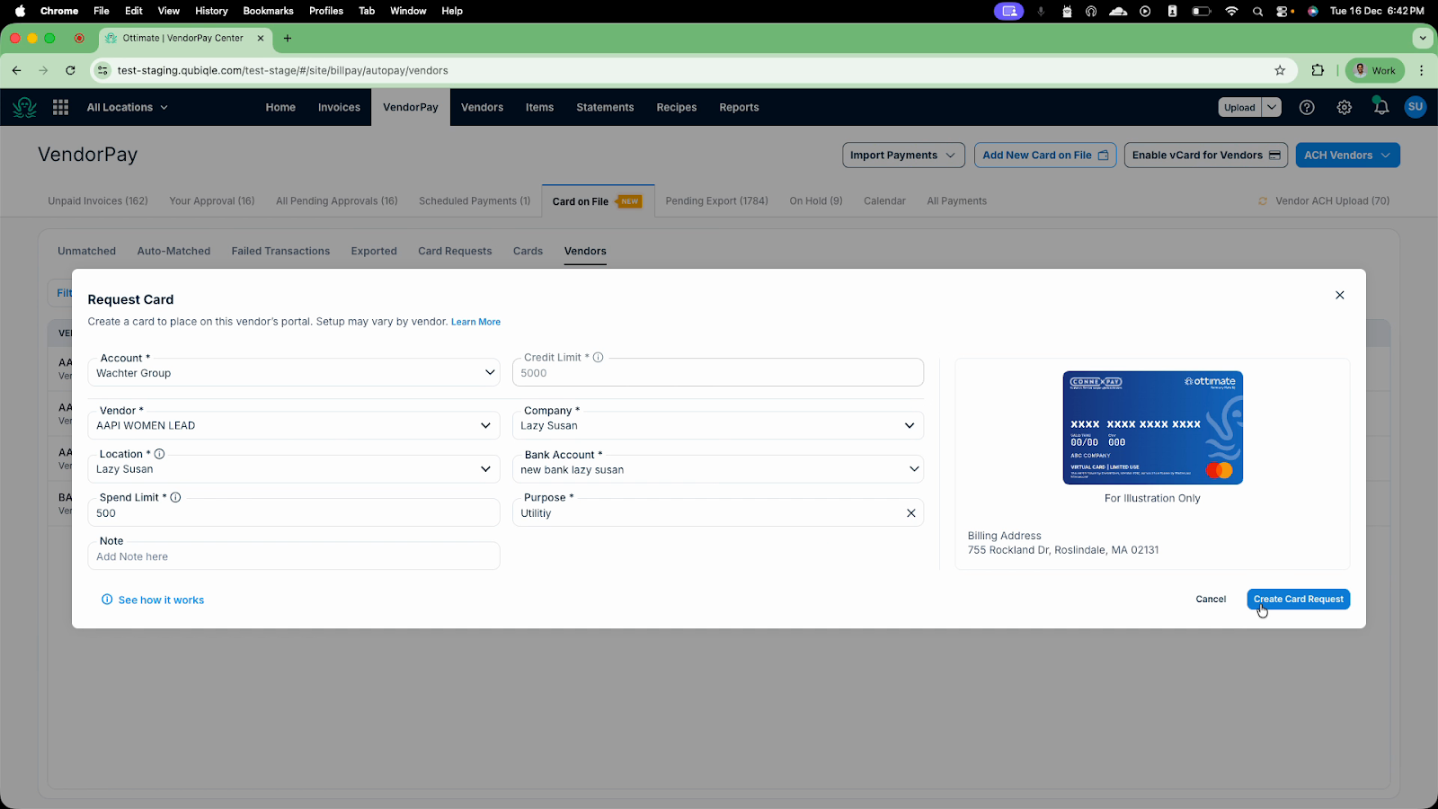Viewport: 1438px width, 809px height.
Task: Click the site info icon in address bar
Action: (x=102, y=70)
